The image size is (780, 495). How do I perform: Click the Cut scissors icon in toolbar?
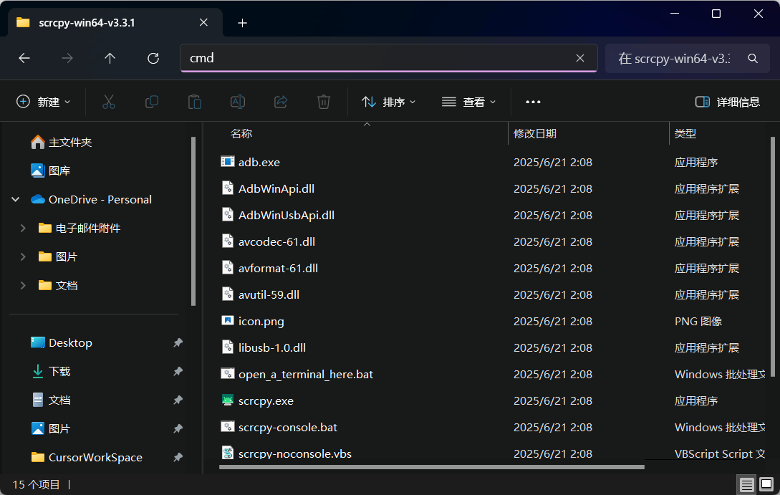point(109,102)
